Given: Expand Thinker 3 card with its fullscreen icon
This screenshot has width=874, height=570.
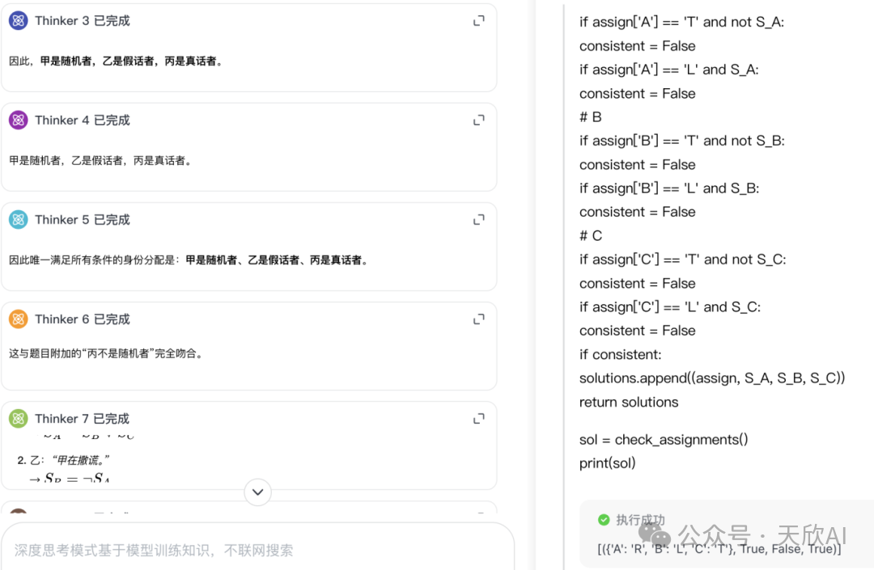Looking at the screenshot, I should click(478, 20).
